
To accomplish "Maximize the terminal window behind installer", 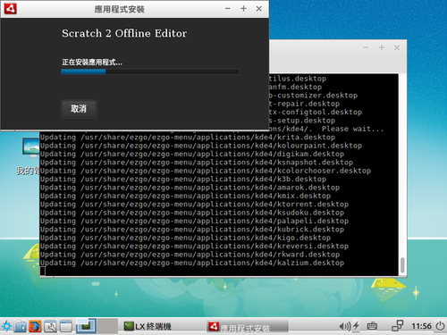I will pos(382,47).
